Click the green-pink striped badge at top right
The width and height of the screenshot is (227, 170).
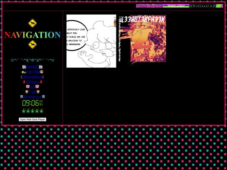(219, 6)
